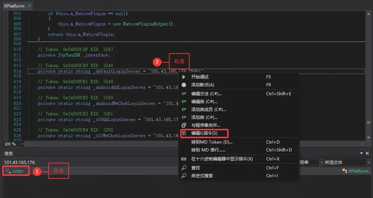
Task: Open search panel window options arrow
Action: [x=361, y=153]
